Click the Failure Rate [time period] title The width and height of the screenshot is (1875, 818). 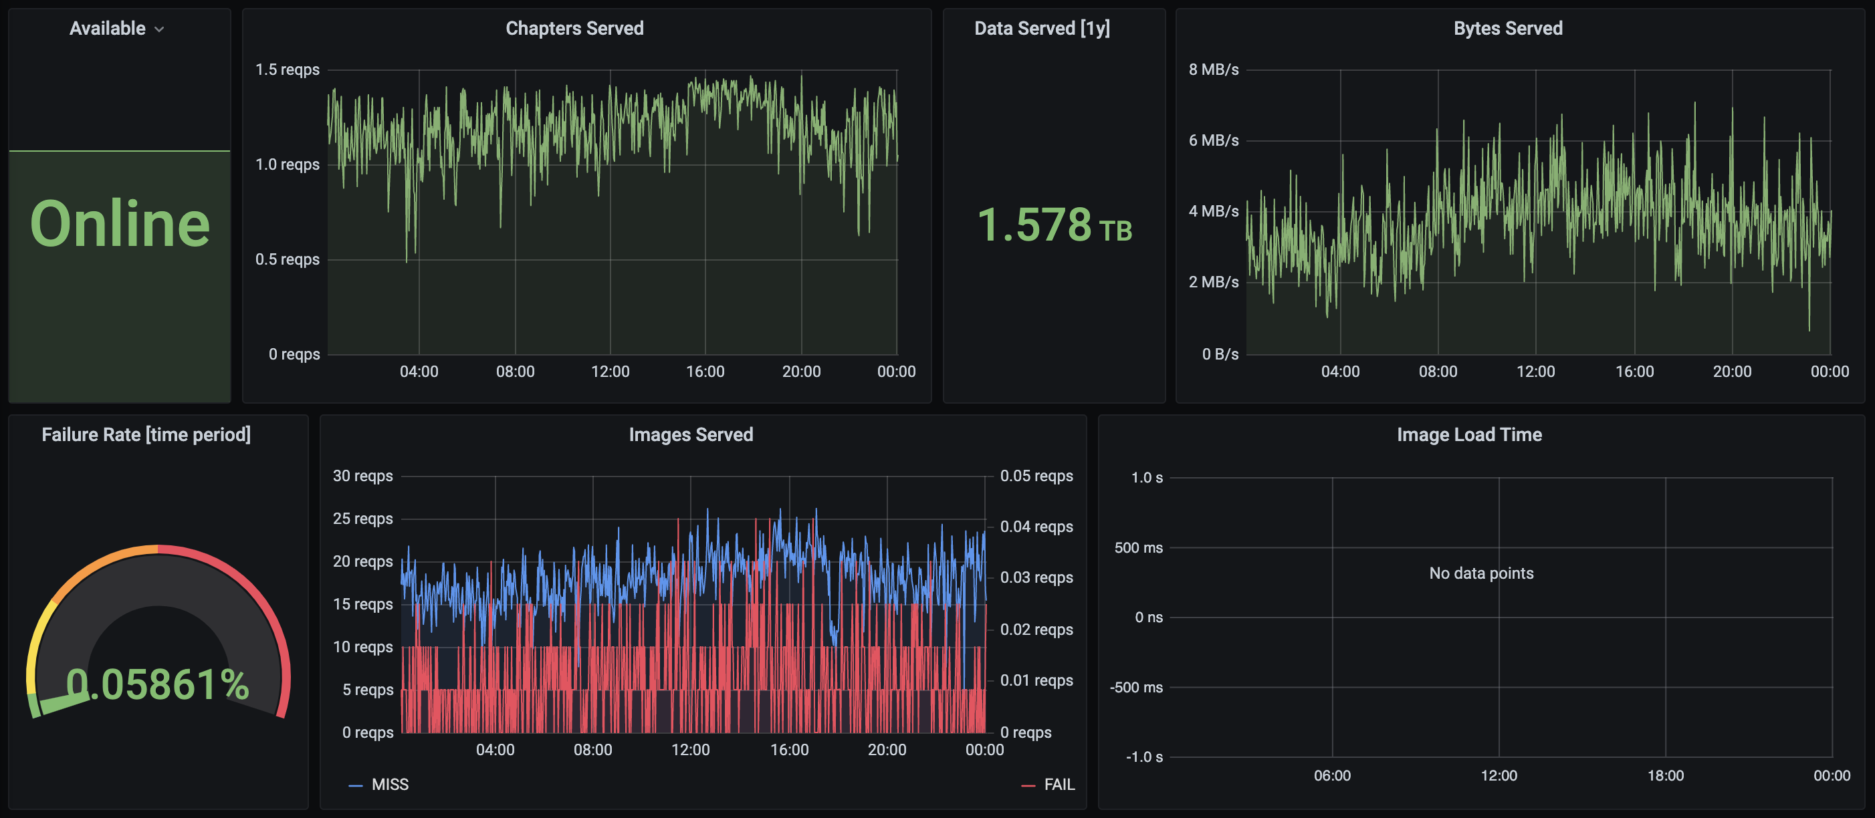click(x=146, y=434)
